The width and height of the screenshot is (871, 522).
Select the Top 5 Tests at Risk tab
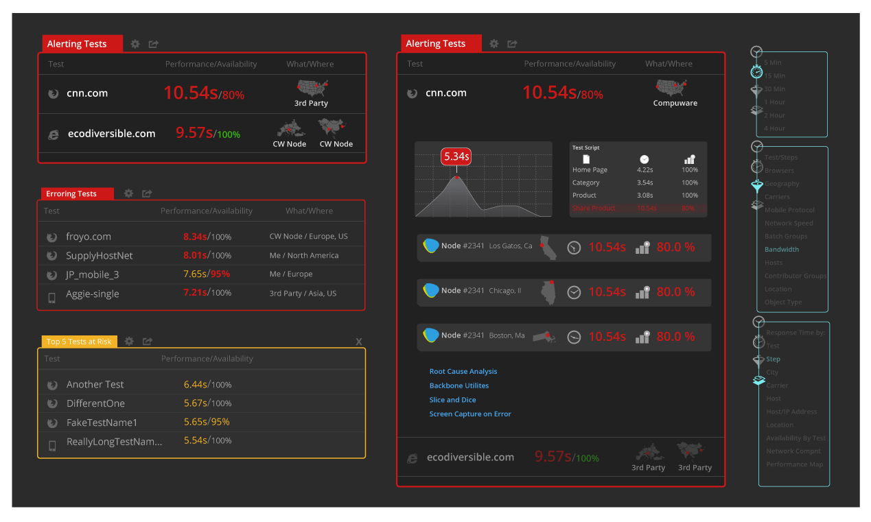click(79, 342)
